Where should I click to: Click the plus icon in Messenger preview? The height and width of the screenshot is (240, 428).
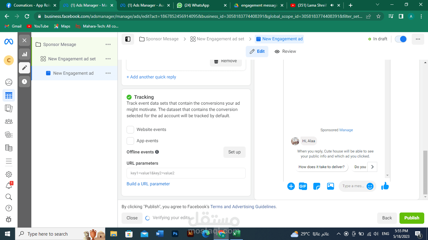[x=291, y=186]
